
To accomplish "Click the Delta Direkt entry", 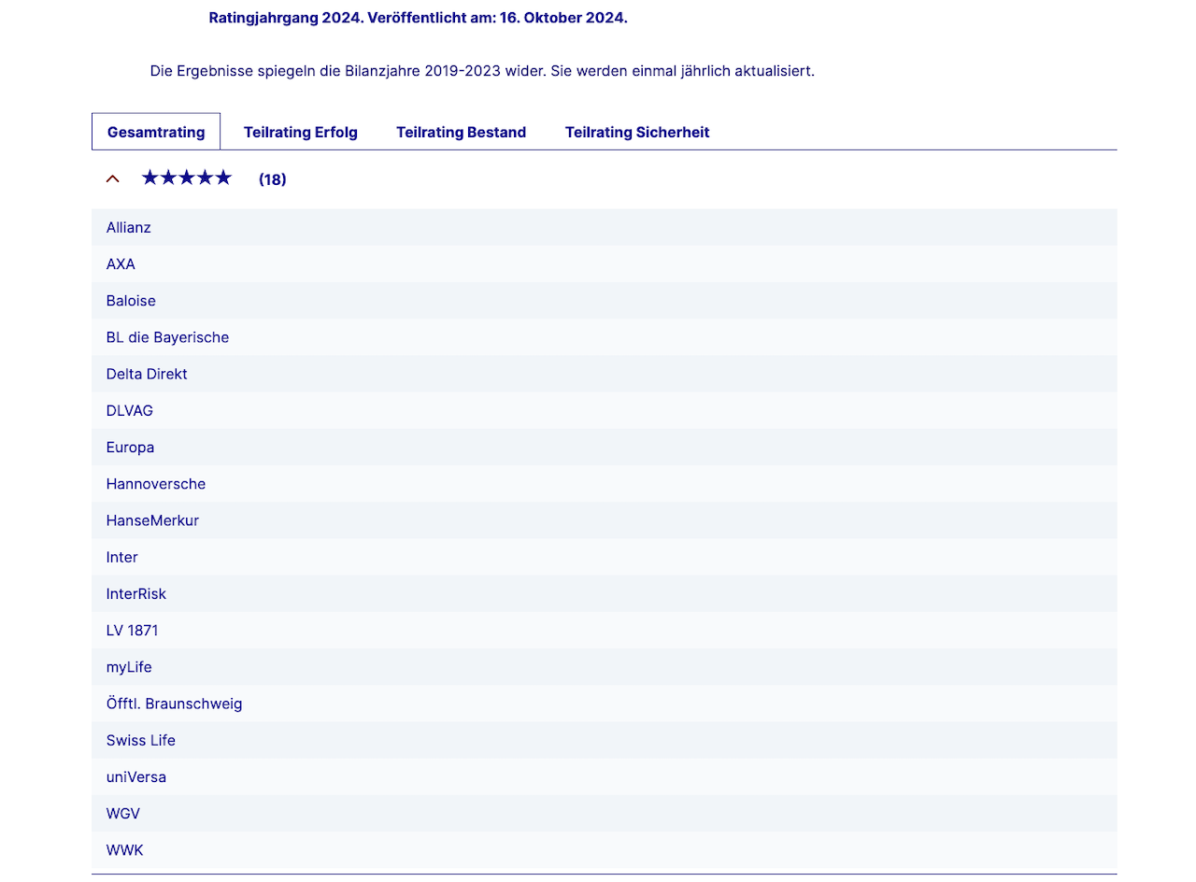I will (x=605, y=374).
